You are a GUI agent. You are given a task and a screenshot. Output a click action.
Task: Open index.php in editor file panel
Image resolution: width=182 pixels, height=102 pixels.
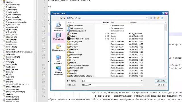(x=10, y=72)
